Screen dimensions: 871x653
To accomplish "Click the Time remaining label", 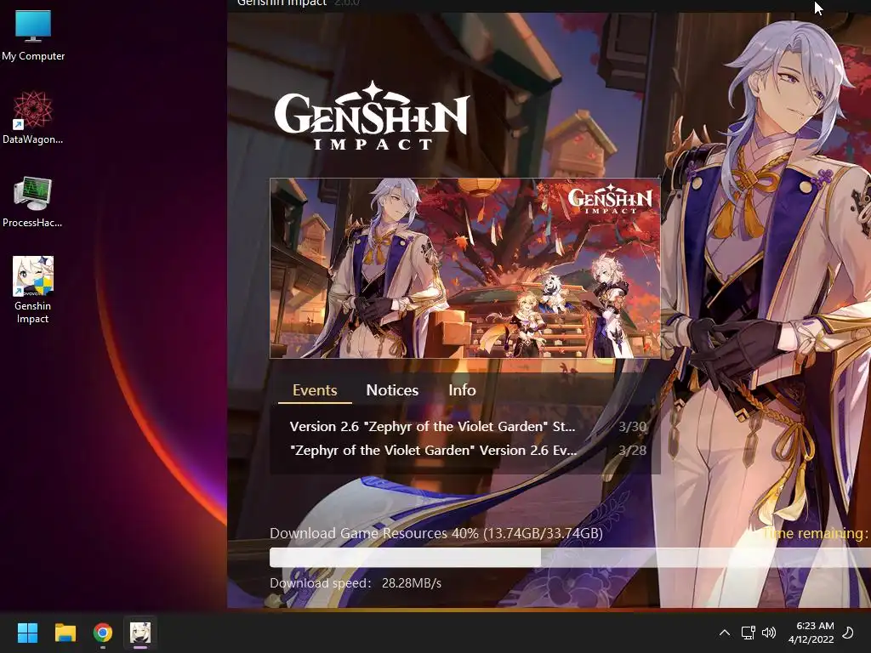I will [x=816, y=534].
